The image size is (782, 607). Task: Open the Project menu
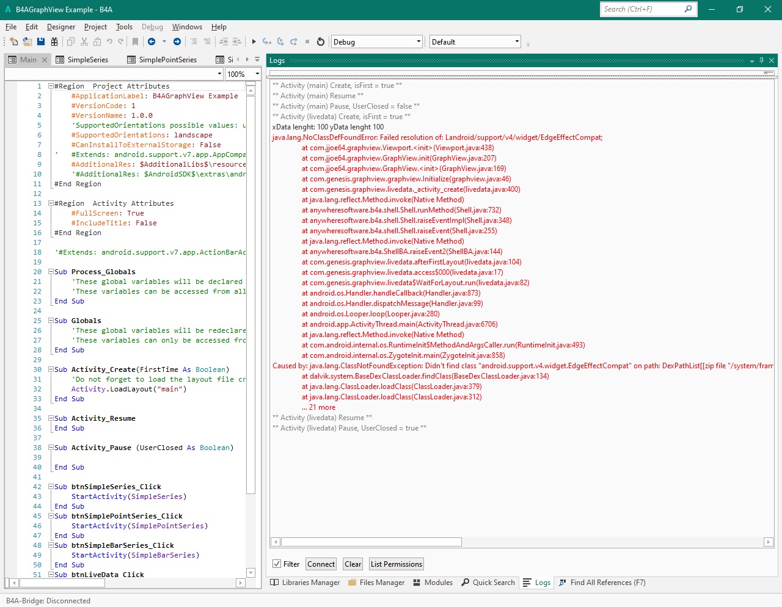[95, 27]
